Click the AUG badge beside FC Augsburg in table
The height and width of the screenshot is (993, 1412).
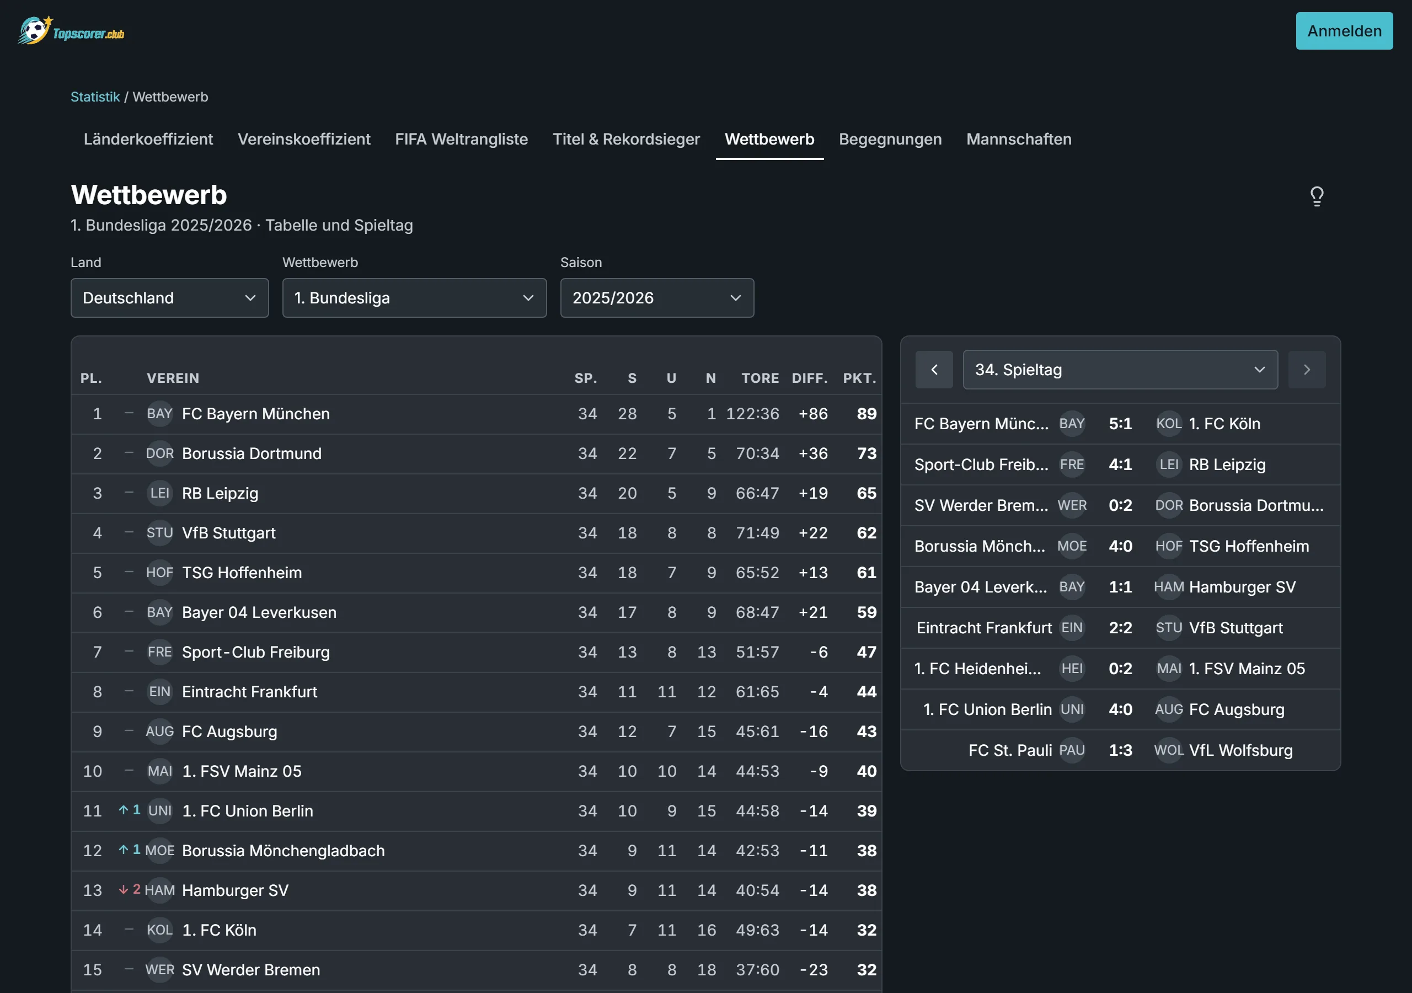pyautogui.click(x=160, y=732)
